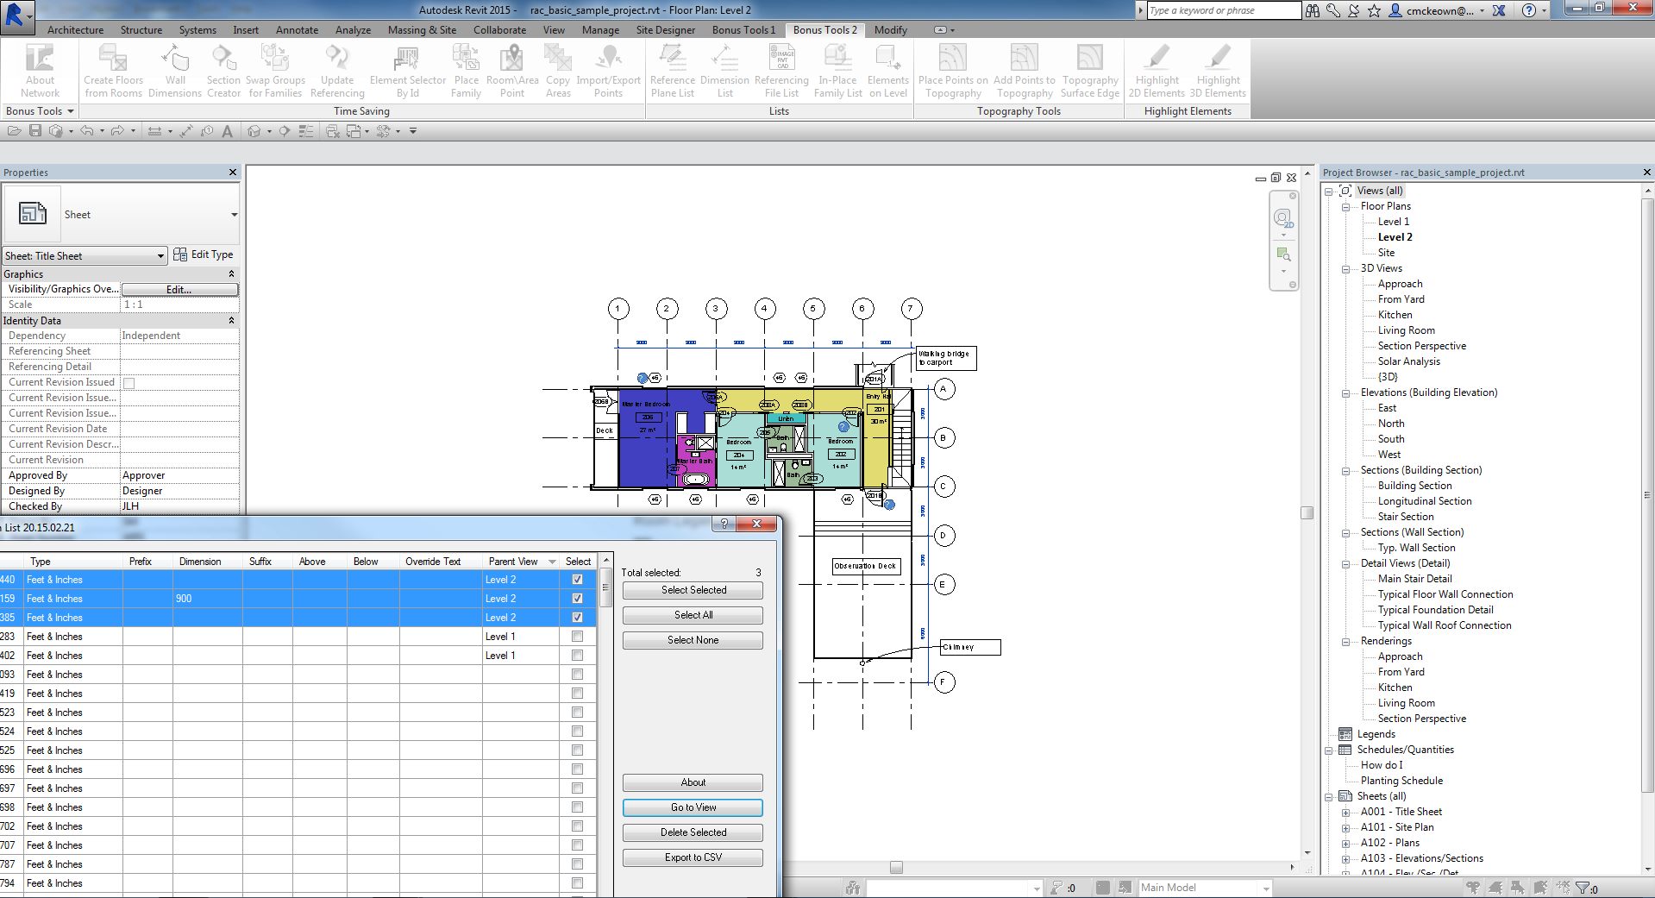Click the keyword search input field
The height and width of the screenshot is (898, 1655).
[x=1223, y=10]
